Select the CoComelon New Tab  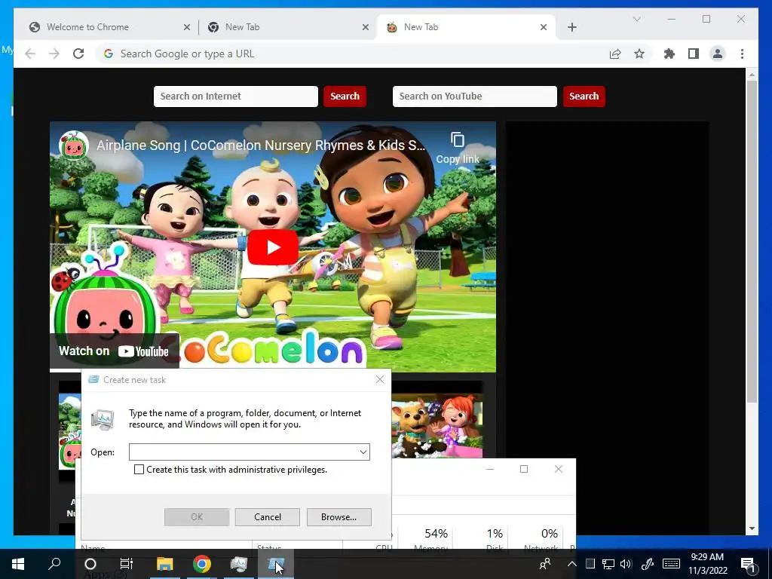[466, 27]
